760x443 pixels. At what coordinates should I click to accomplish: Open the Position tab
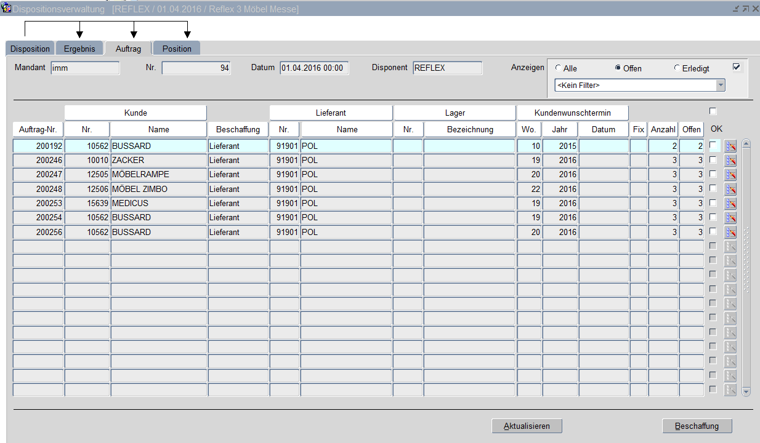(177, 49)
